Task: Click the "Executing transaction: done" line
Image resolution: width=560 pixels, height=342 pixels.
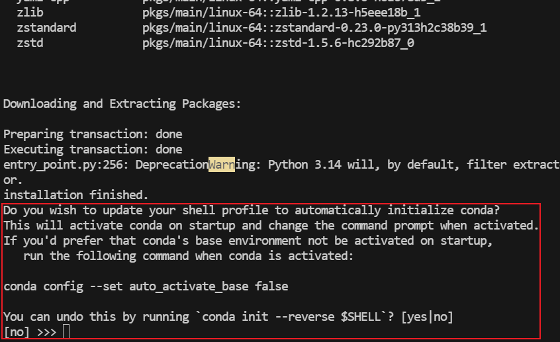Action: [93, 150]
